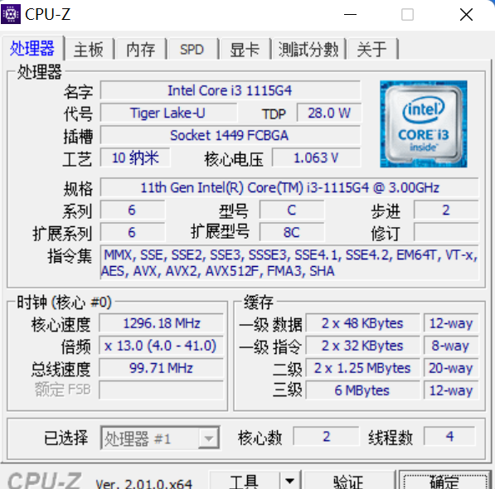Click the Intel Core i3 logo badge

pos(424,124)
